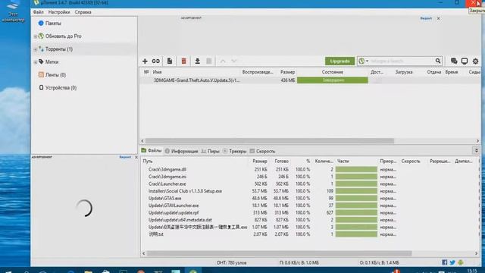Select file Update\GTA5.exe
The width and height of the screenshot is (485, 273).
click(165, 198)
